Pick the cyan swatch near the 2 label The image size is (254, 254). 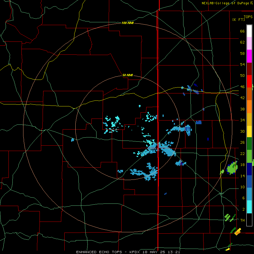(249, 207)
